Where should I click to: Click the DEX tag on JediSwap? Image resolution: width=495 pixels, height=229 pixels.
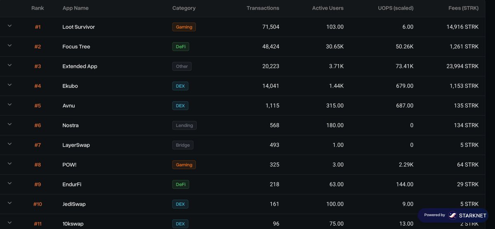[x=180, y=204]
